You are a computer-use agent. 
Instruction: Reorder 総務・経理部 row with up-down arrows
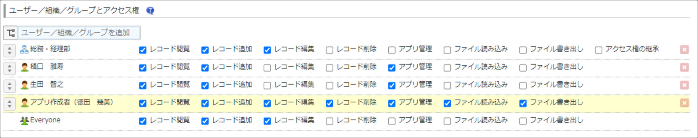click(x=10, y=50)
